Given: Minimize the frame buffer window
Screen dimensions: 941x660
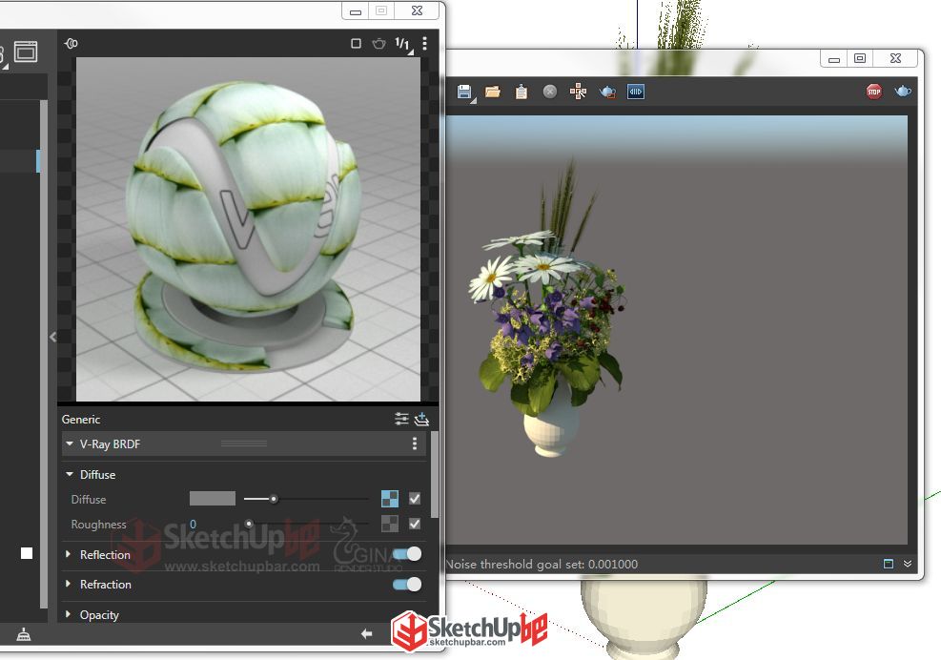Looking at the screenshot, I should 833,58.
